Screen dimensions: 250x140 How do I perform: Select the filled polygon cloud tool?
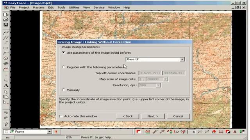pyautogui.click(x=6, y=63)
